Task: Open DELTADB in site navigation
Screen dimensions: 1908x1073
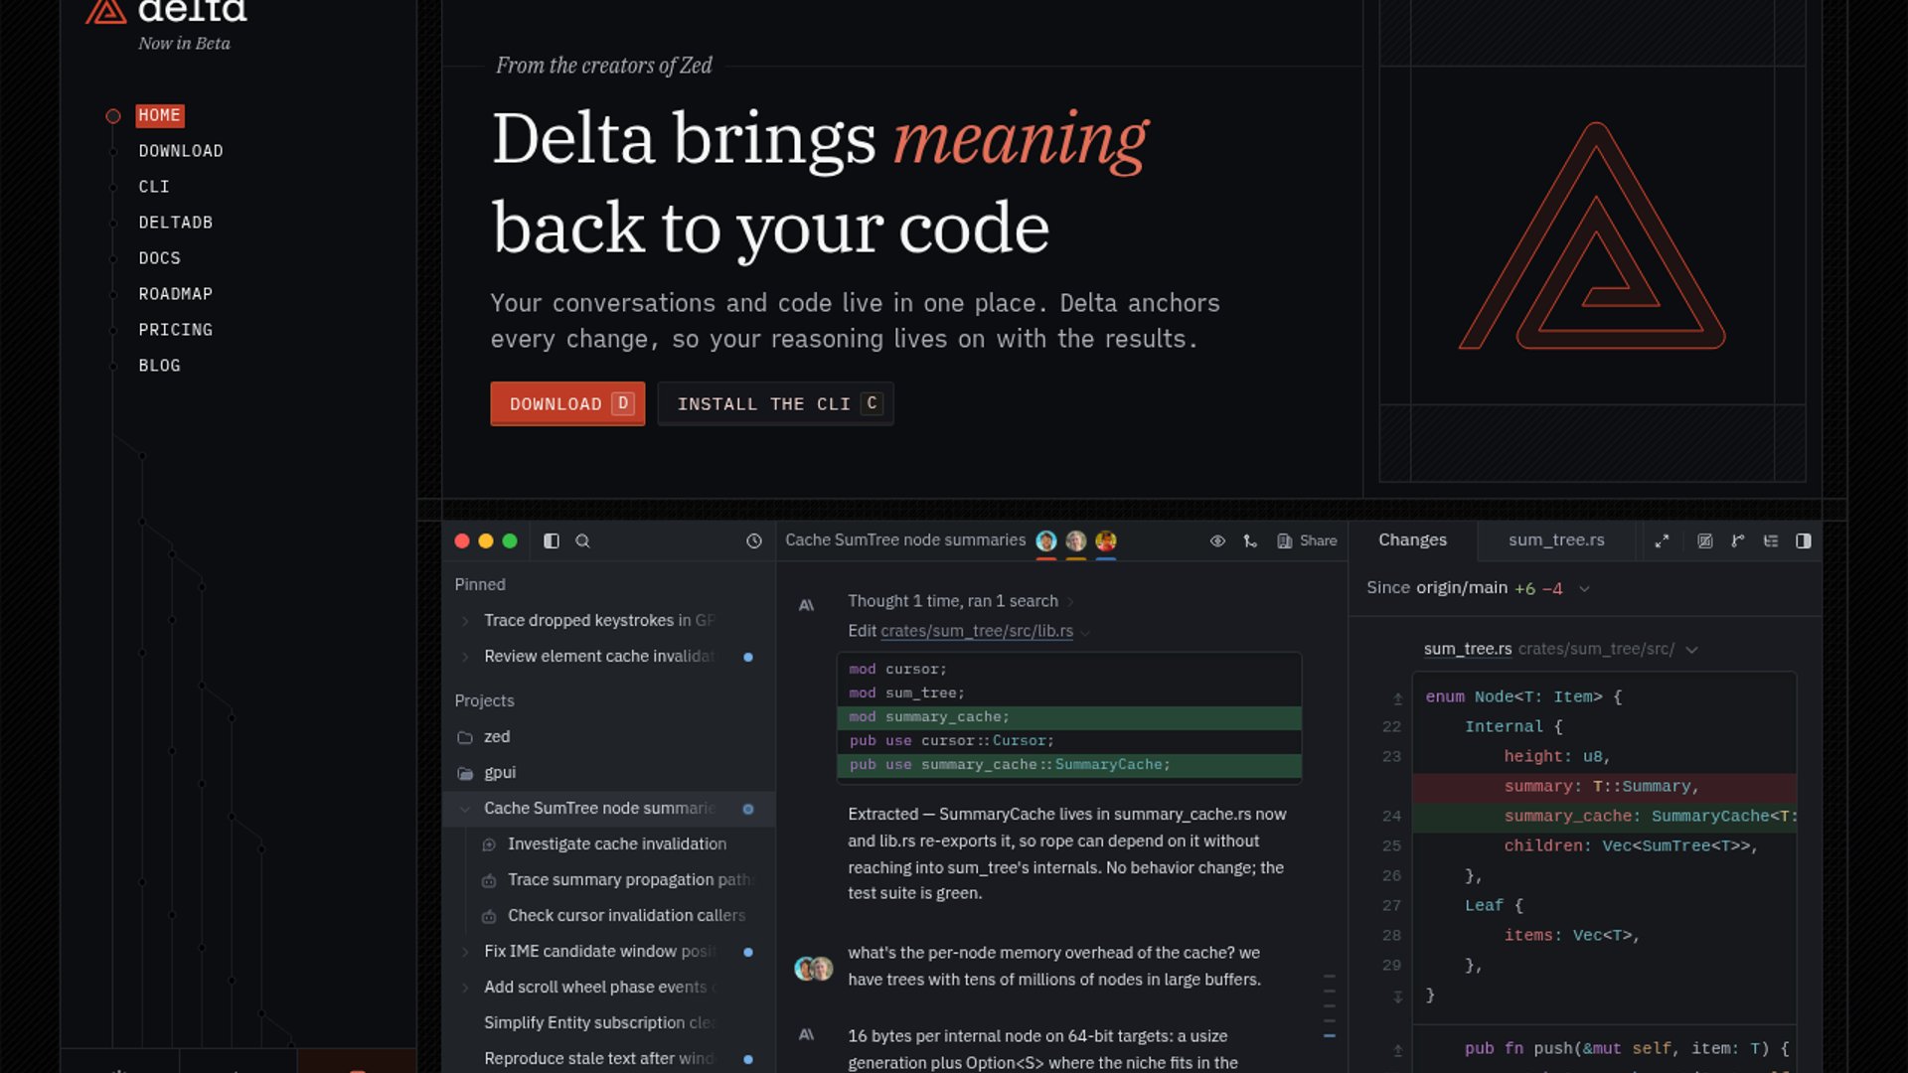Action: click(x=176, y=223)
